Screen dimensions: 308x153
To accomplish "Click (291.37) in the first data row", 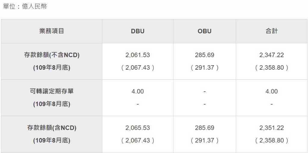I will [x=205, y=68].
